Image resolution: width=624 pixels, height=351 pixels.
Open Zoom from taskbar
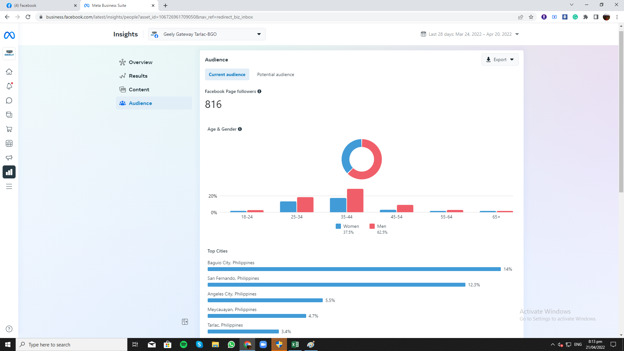coord(263,344)
